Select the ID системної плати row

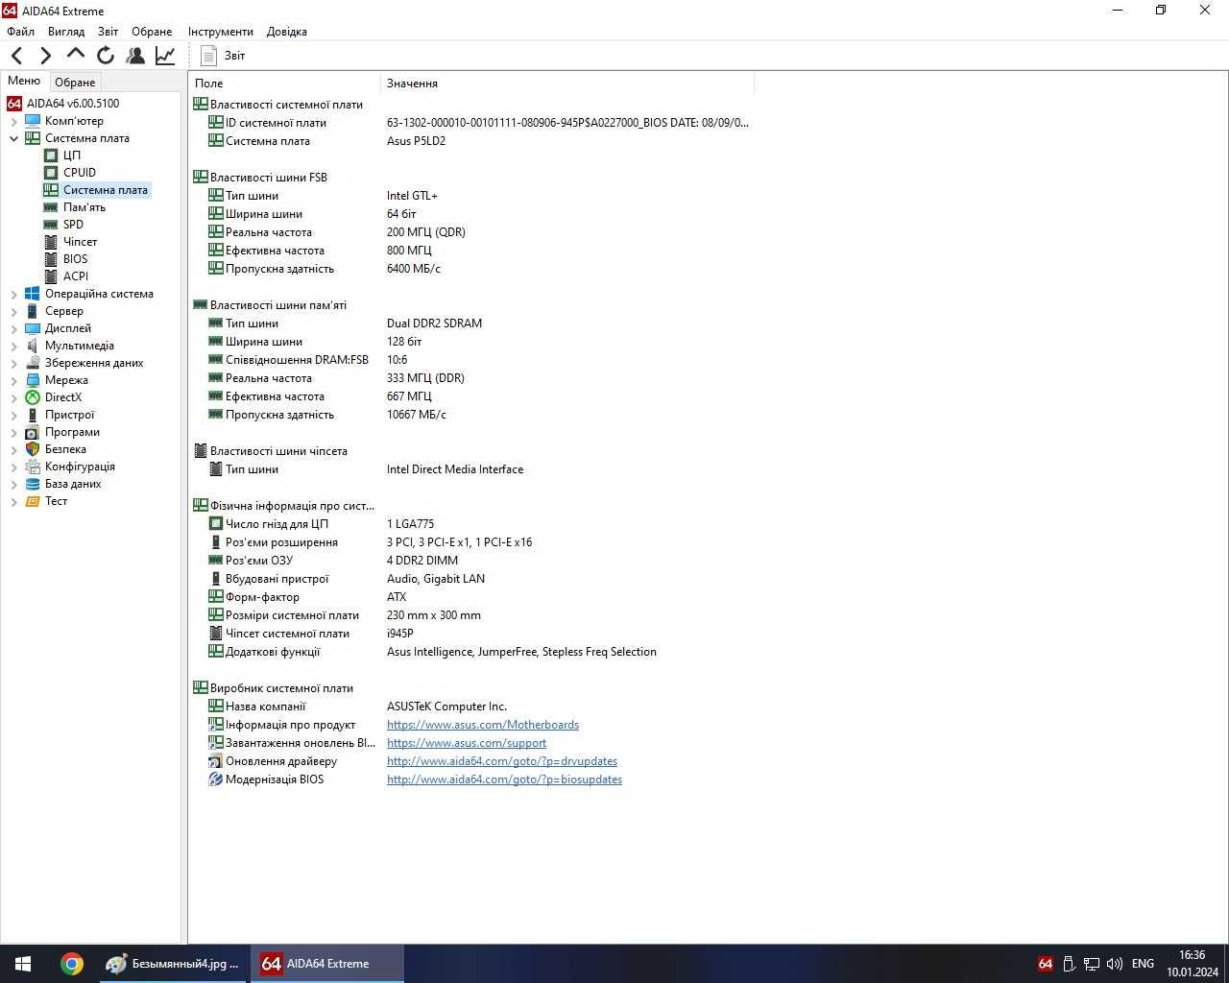[x=470, y=123]
